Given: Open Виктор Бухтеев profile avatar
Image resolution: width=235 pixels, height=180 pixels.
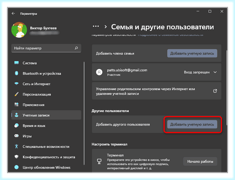Looking at the screenshot, I should click(x=19, y=30).
